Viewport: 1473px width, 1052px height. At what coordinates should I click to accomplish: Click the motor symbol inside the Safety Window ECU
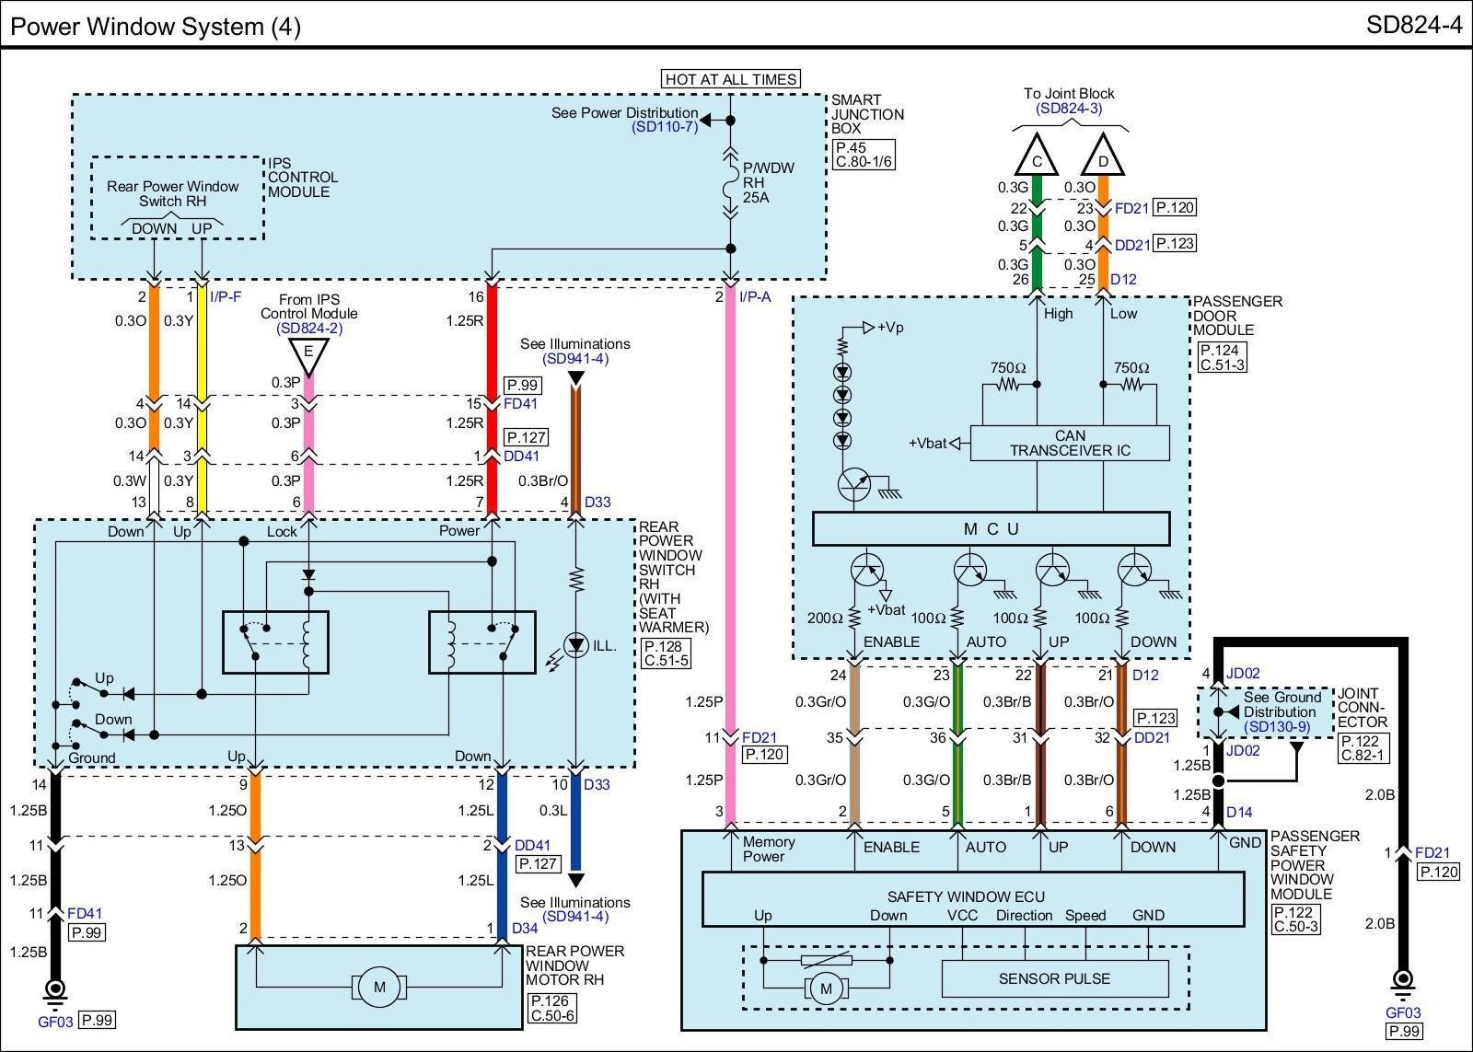[x=826, y=989]
